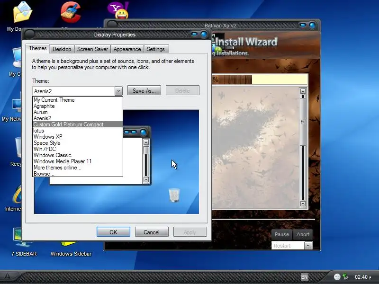Viewport: 379px width, 284px height.
Task: Click preview window scrollbar up arrow
Action: click(x=146, y=142)
